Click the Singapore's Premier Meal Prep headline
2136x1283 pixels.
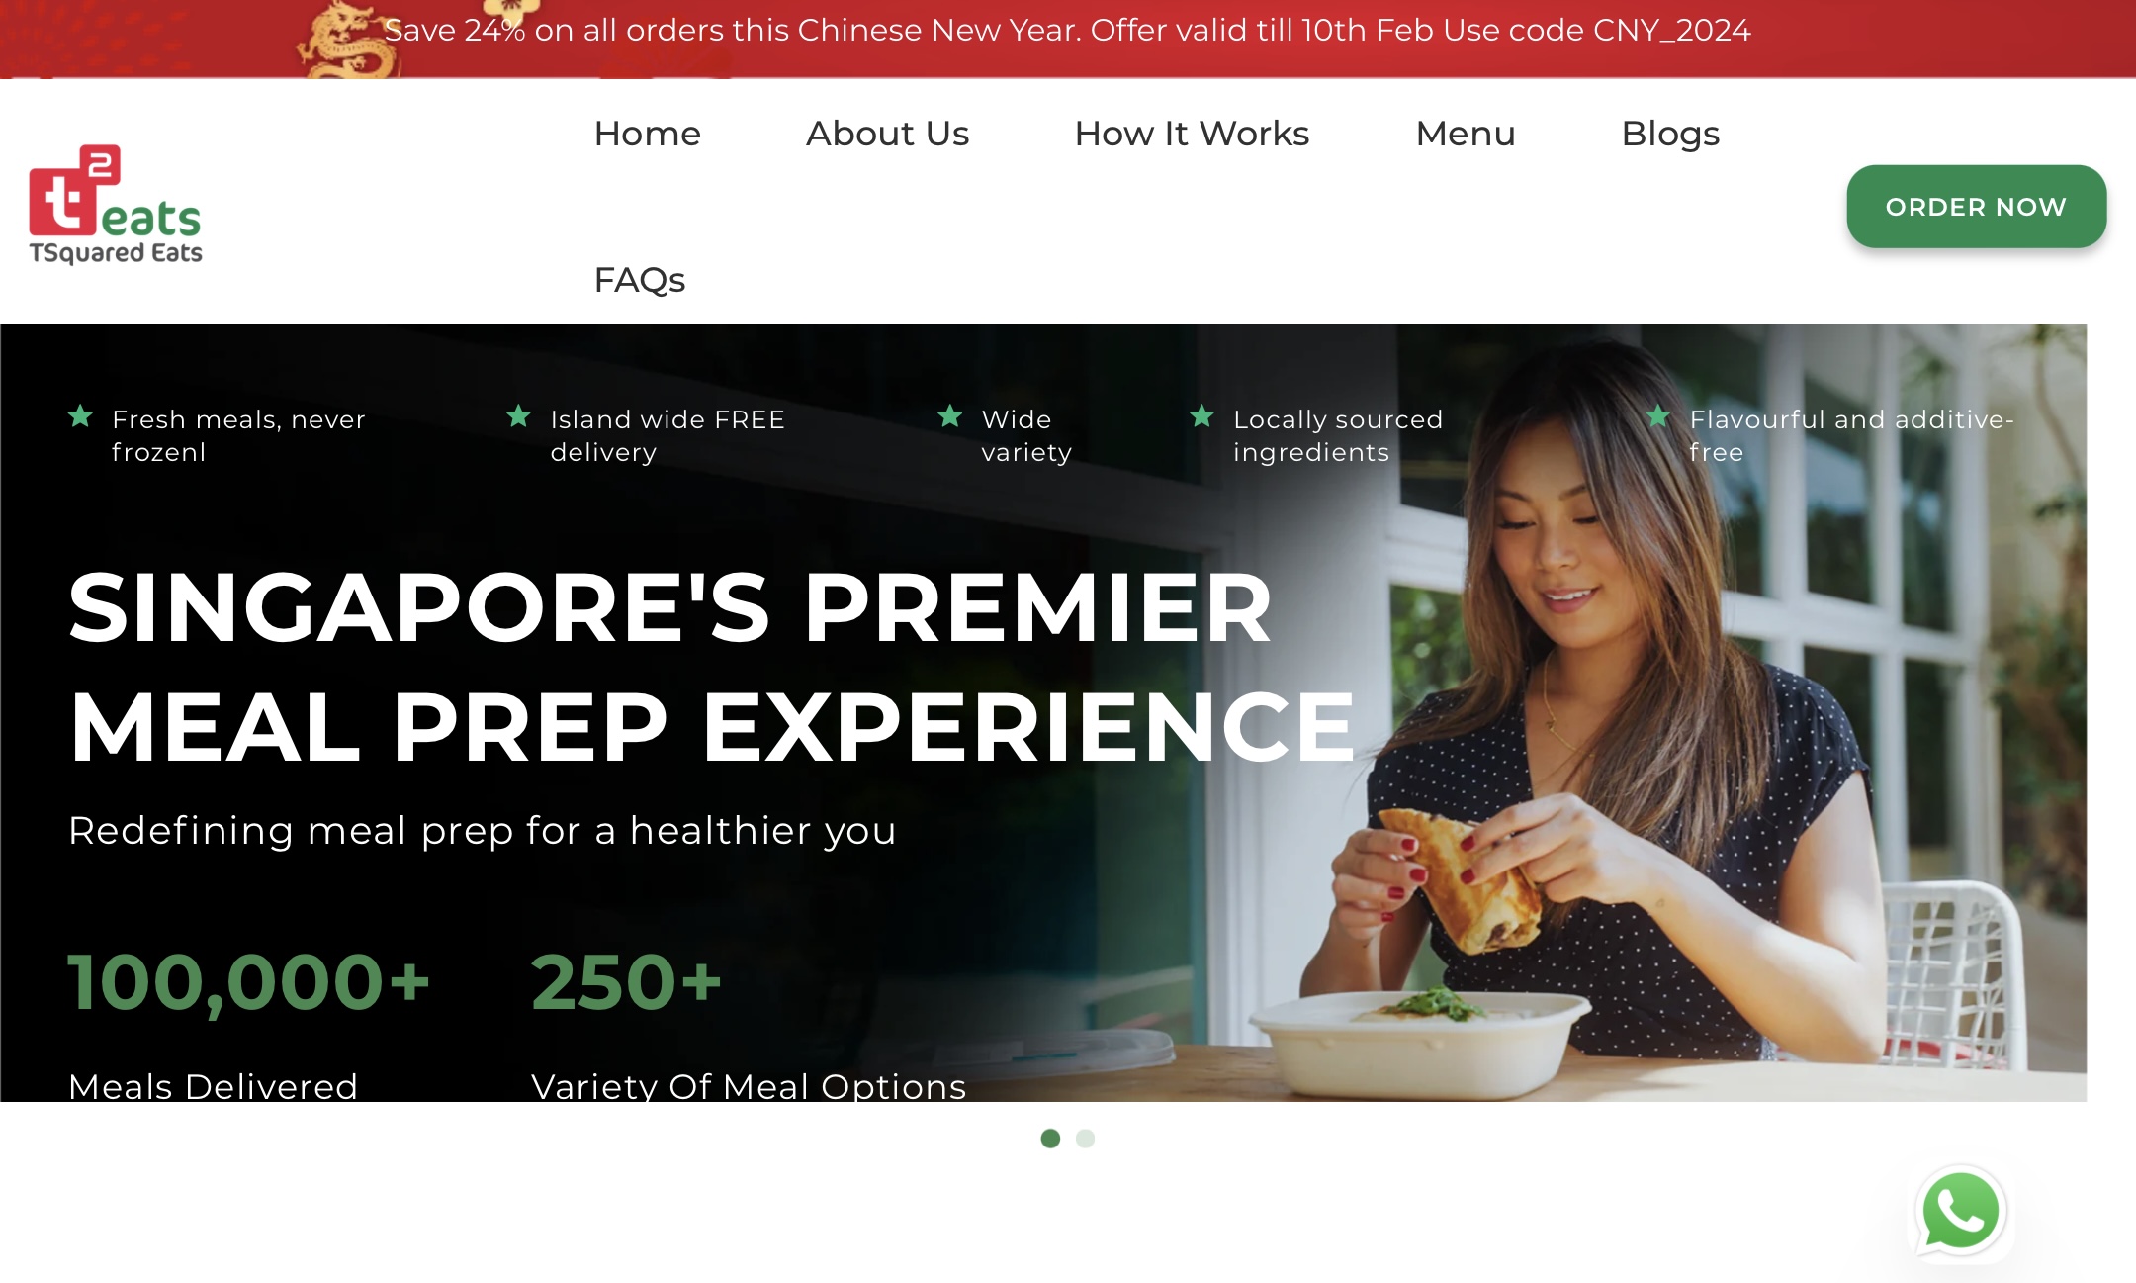tap(711, 667)
